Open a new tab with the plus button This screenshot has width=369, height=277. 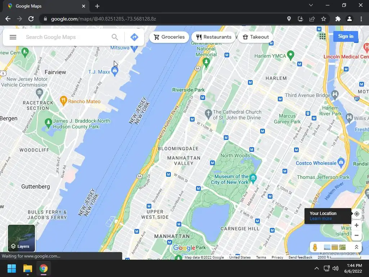click(x=97, y=6)
